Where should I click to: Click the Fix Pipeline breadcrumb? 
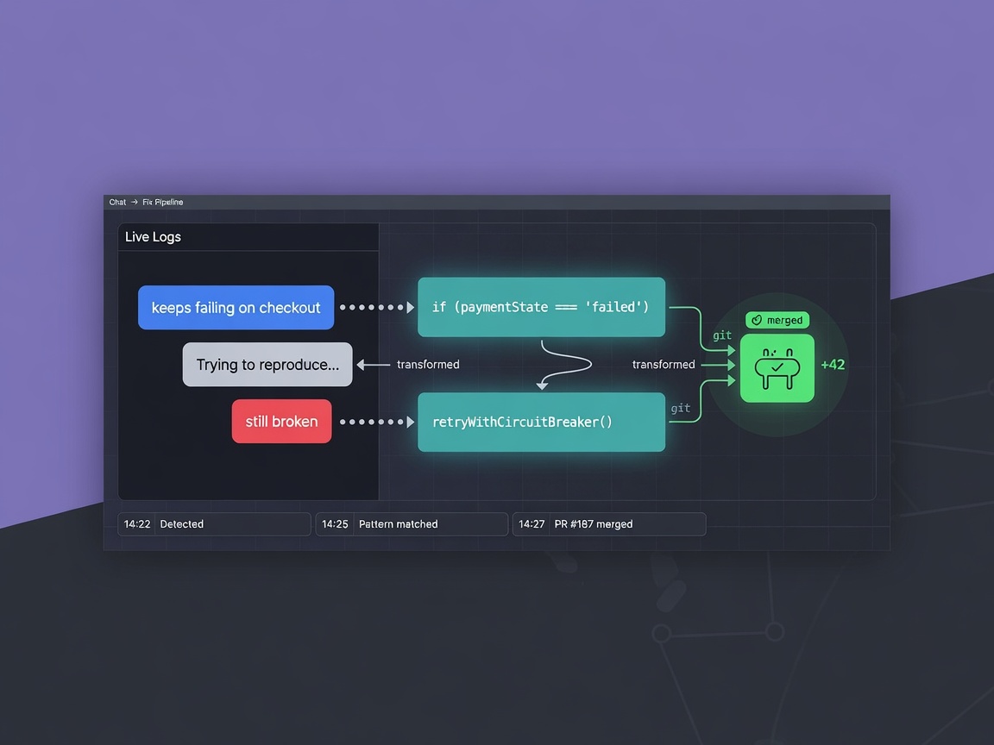click(163, 202)
